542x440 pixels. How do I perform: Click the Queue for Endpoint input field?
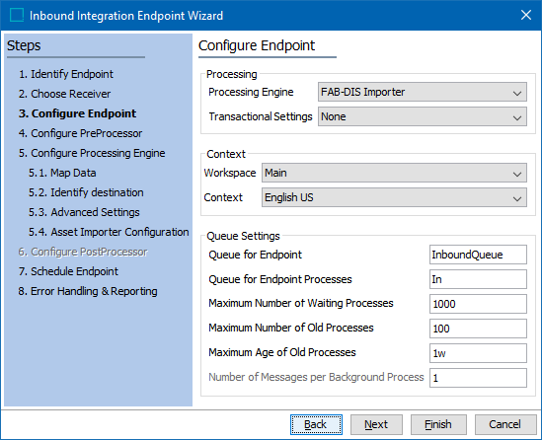(478, 255)
